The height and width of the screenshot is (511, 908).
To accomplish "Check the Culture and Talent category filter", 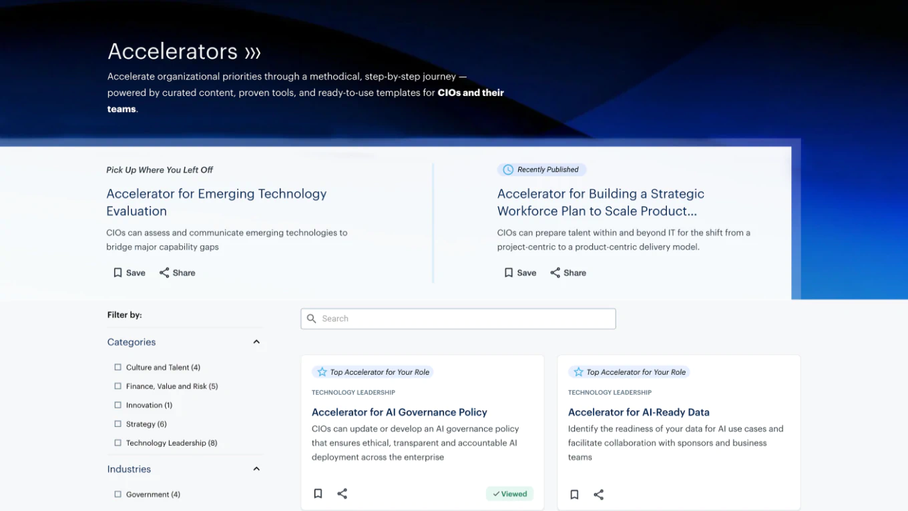I will [118, 367].
